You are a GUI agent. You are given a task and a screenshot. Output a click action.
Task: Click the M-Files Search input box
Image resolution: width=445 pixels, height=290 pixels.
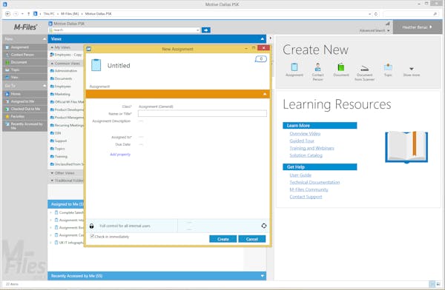pos(124,30)
